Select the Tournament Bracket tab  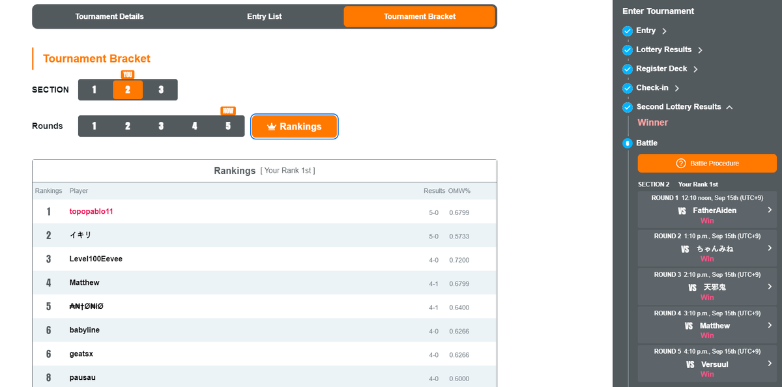pyautogui.click(x=420, y=16)
